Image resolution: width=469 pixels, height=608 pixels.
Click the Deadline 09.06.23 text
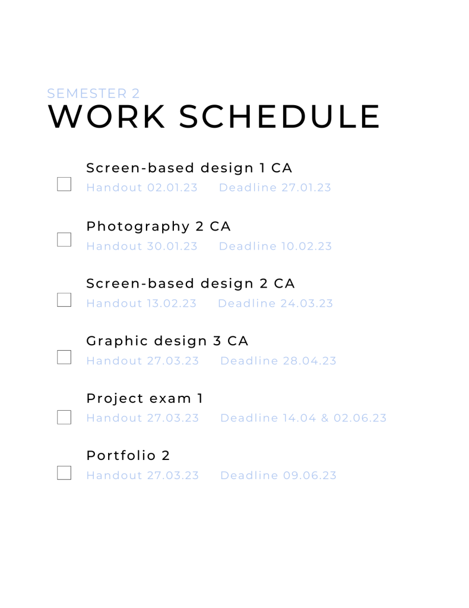click(278, 475)
